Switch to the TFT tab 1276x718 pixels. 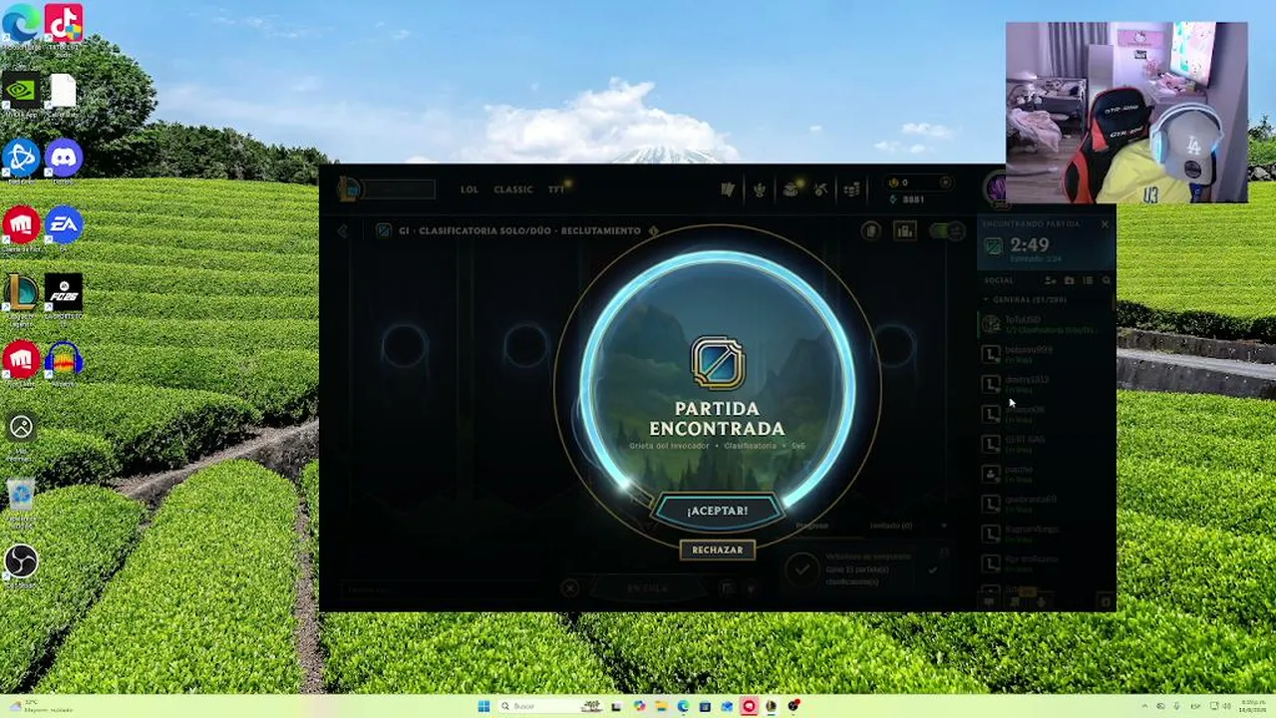click(556, 189)
